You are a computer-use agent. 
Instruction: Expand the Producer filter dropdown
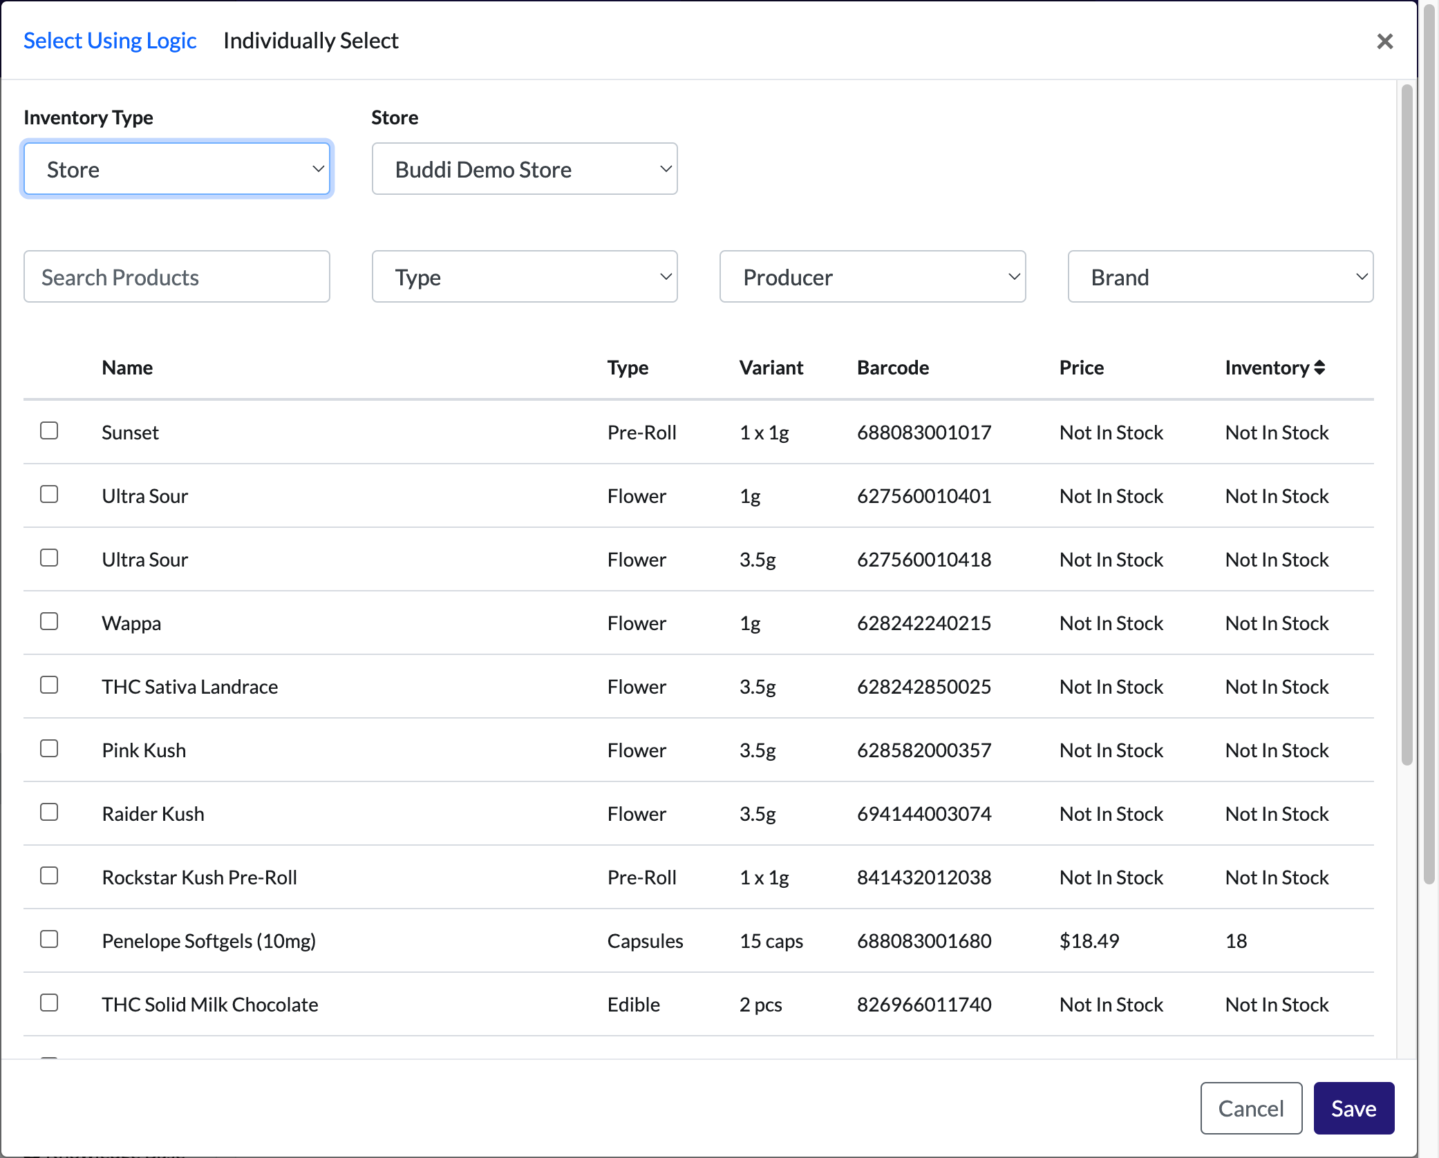coord(872,277)
